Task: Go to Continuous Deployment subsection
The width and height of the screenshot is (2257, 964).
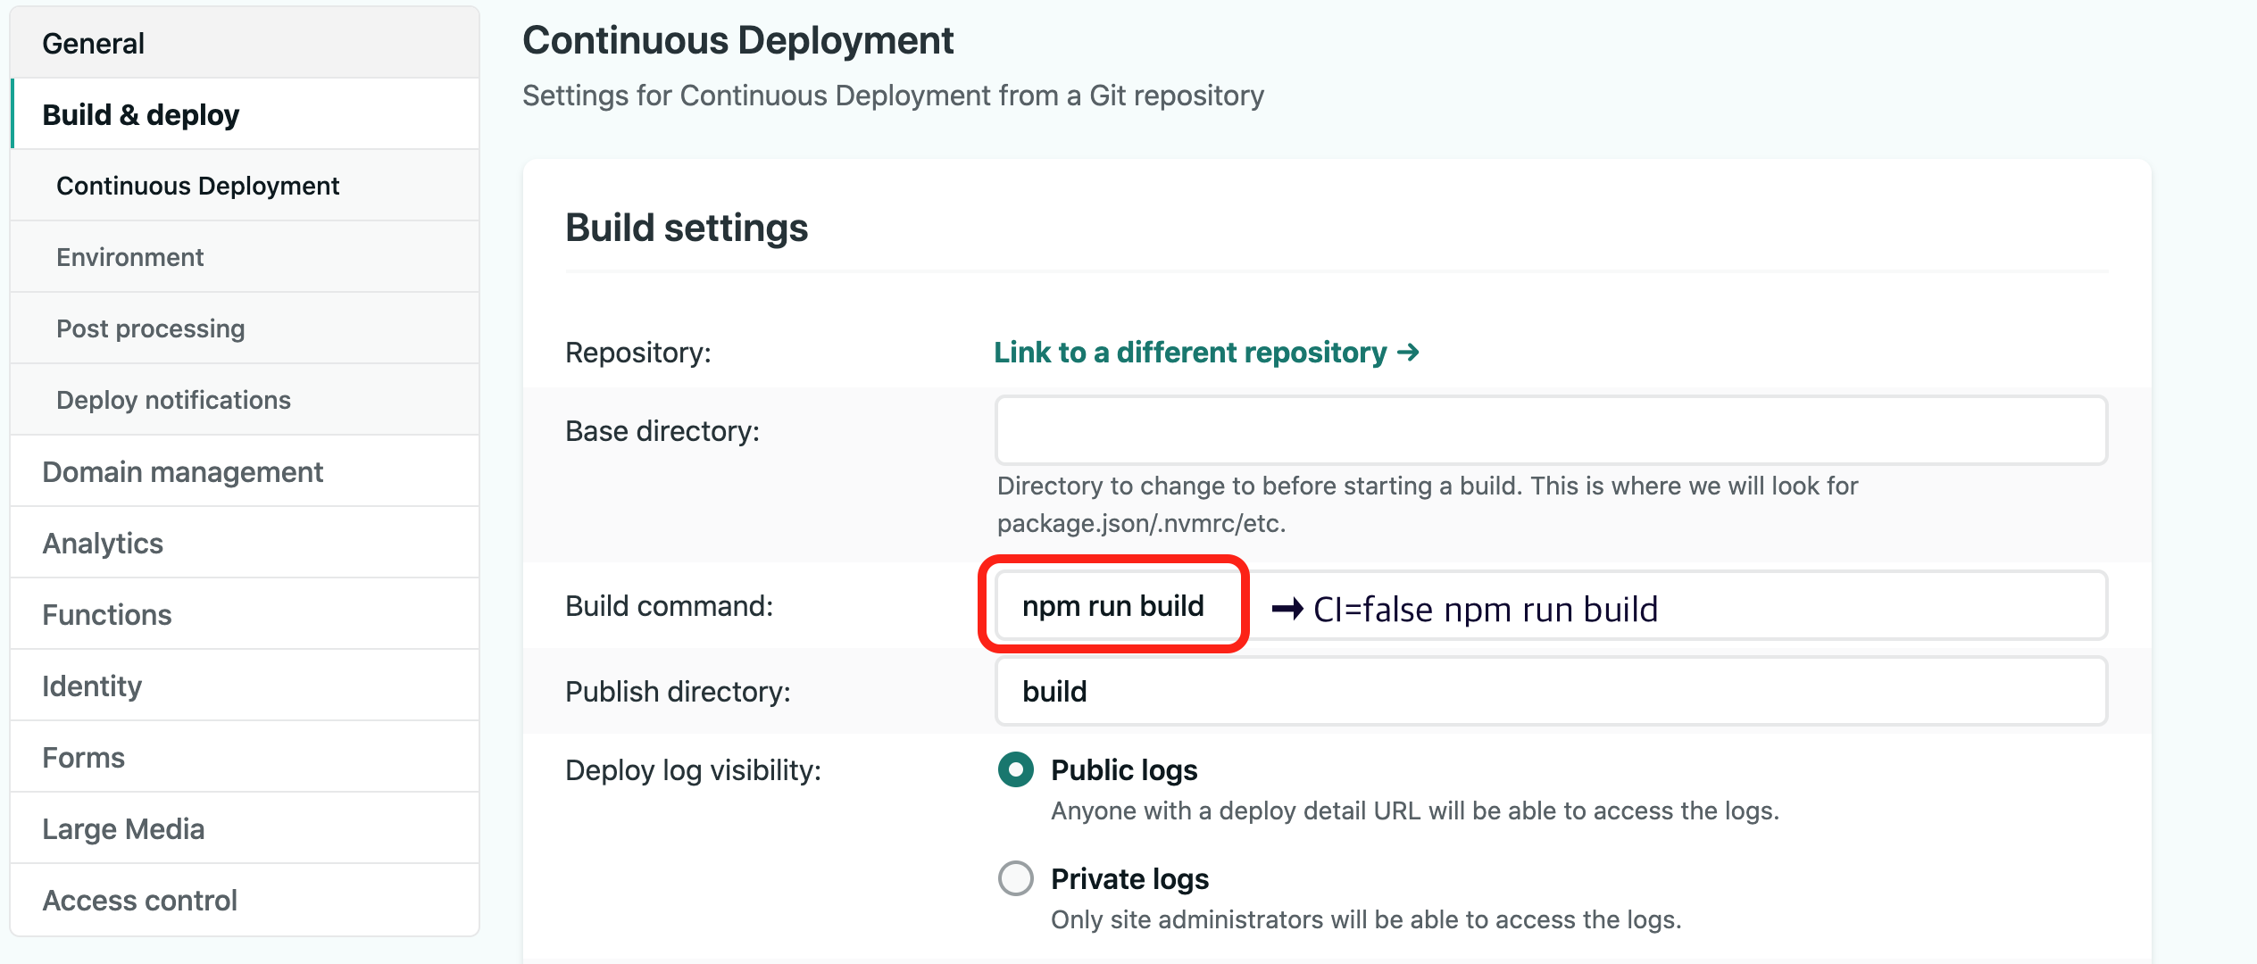Action: (x=197, y=186)
